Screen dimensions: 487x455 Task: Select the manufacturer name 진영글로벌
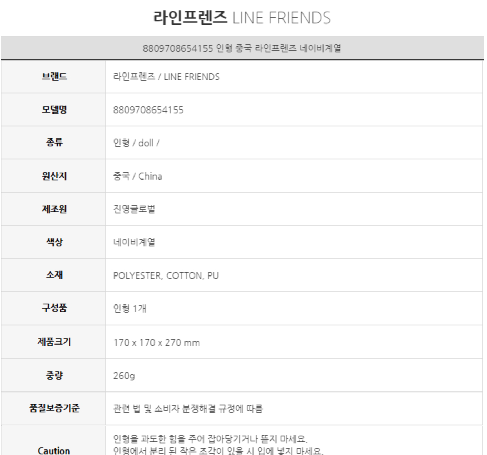tap(134, 209)
